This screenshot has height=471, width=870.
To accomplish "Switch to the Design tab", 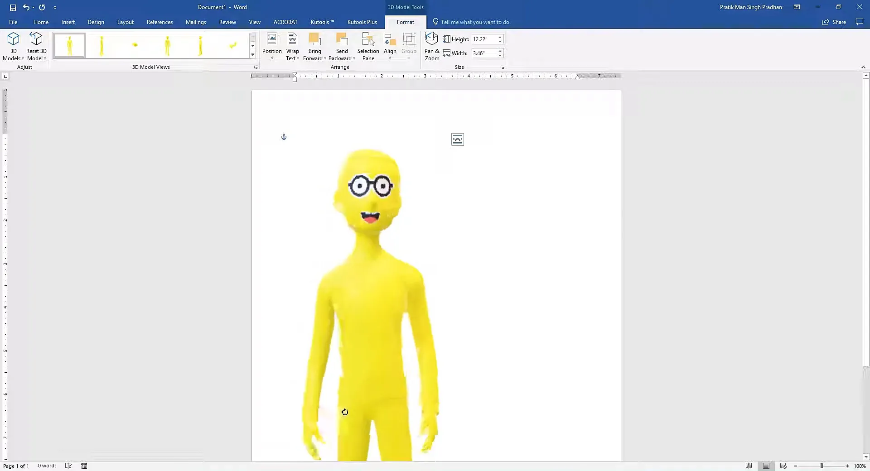I will point(96,22).
